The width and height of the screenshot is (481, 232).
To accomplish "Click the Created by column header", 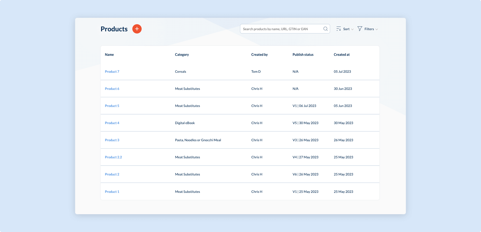I will click(x=259, y=55).
